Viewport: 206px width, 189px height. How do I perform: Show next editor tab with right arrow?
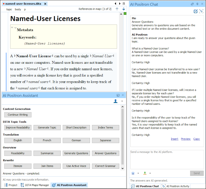point(120,4)
